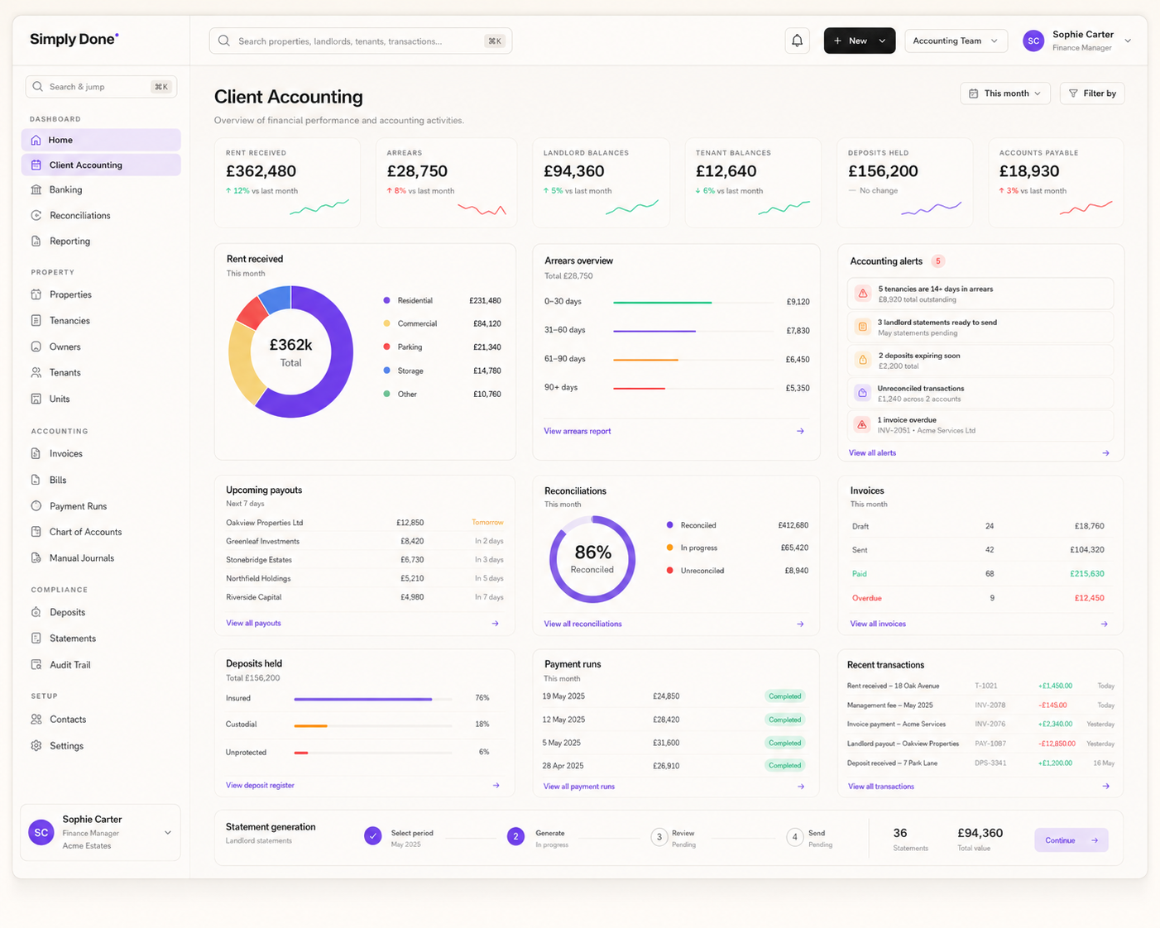Open View all reconciliations link

click(582, 624)
